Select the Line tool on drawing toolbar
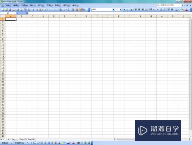Viewport: 192px width, 145px height. pyautogui.click(x=28, y=143)
